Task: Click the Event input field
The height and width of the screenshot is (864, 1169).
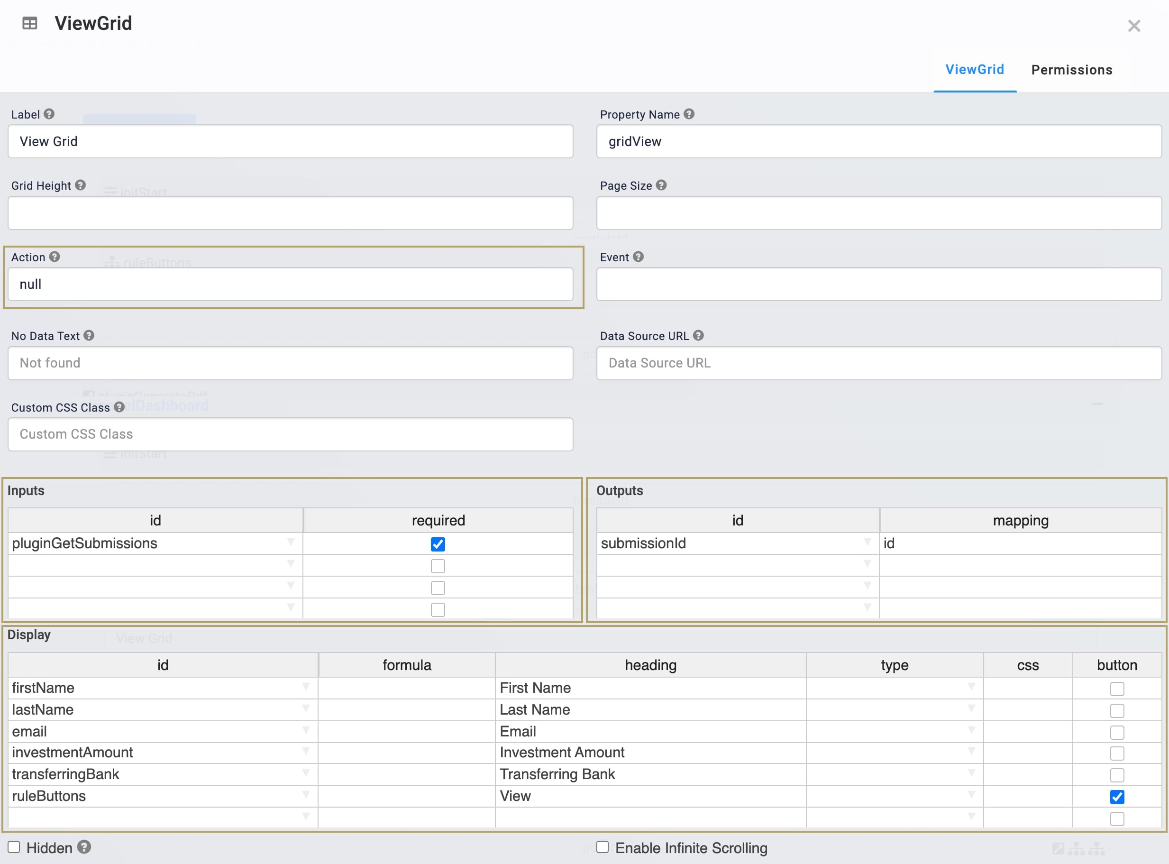Action: 879,284
